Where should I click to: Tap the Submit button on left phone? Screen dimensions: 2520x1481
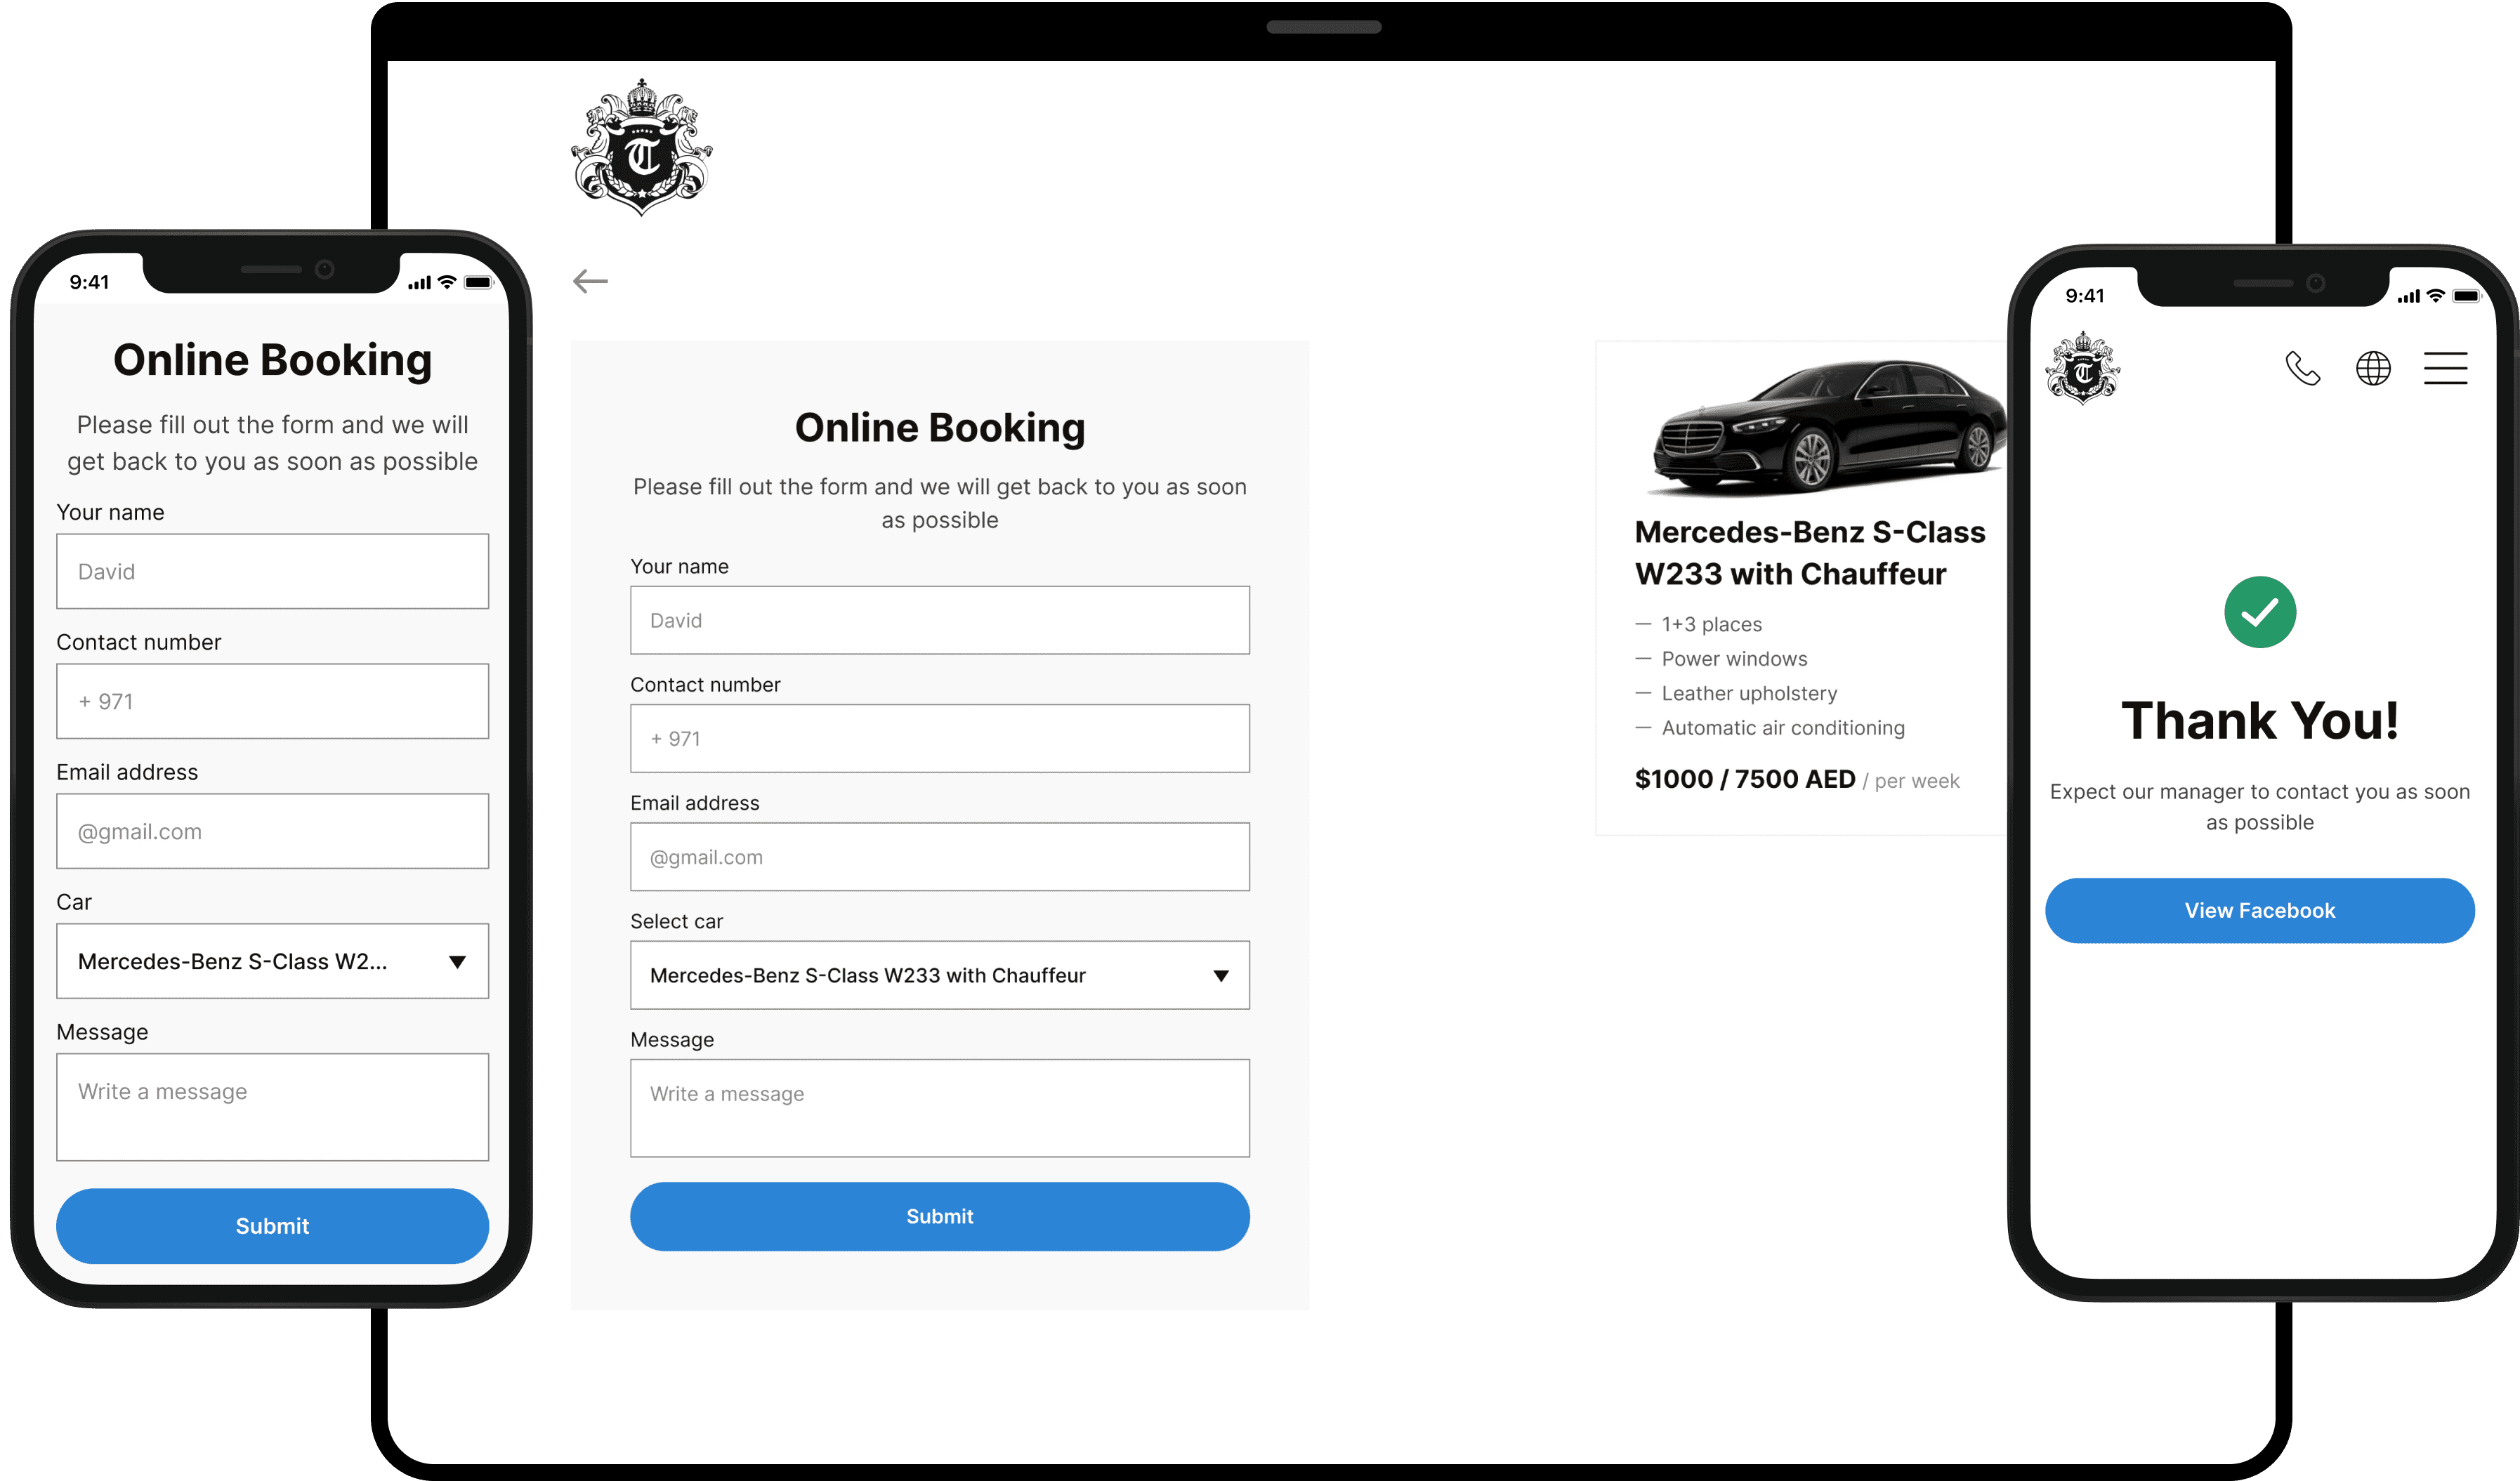(x=272, y=1226)
